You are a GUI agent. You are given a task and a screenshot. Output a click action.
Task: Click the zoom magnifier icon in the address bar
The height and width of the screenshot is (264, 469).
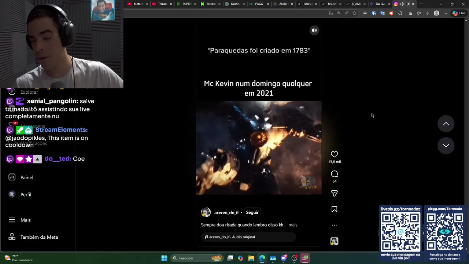339,13
